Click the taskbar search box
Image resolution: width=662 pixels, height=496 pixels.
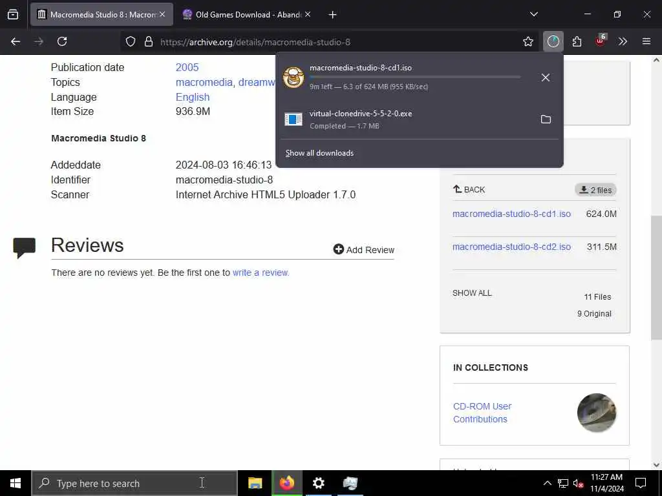134,483
